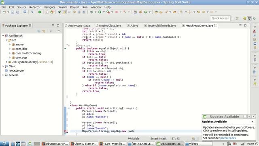The width and height of the screenshot is (259, 146).
Task: Click the preferences link in Updates popup
Action: pyautogui.click(x=228, y=138)
